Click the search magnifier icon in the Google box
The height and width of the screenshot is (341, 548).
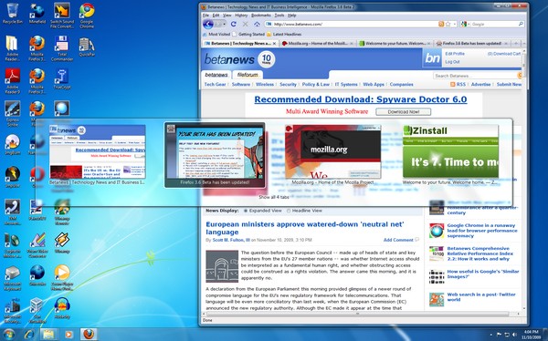click(521, 24)
